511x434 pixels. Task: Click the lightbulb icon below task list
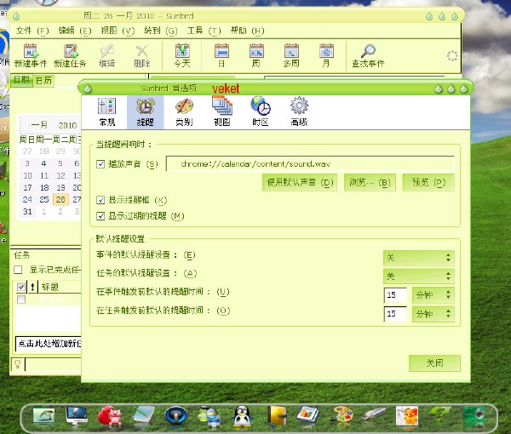[18, 364]
